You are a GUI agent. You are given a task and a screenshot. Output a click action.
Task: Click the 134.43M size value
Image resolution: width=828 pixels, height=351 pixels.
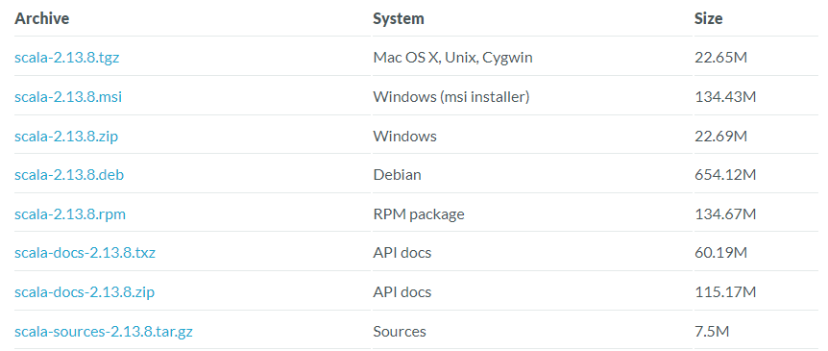[x=725, y=97]
